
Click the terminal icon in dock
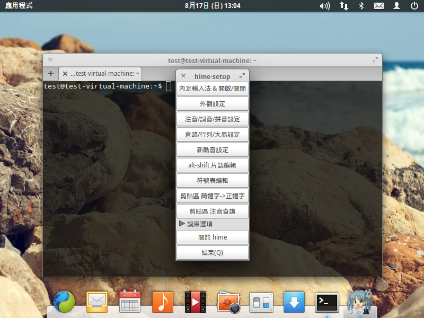(327, 302)
